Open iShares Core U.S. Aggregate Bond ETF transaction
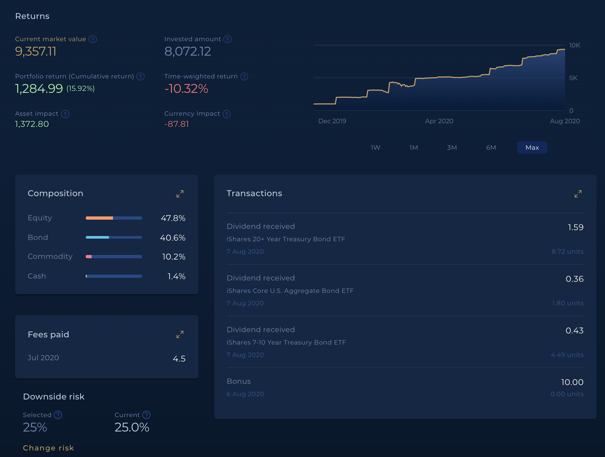605x457 pixels. coord(405,290)
